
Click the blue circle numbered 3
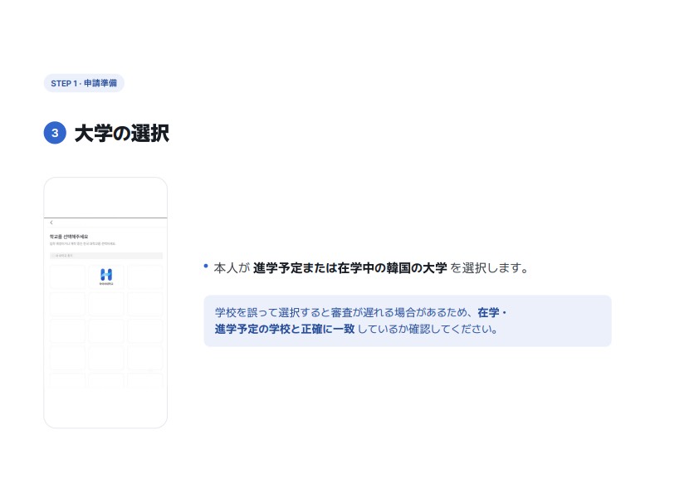[x=55, y=133]
